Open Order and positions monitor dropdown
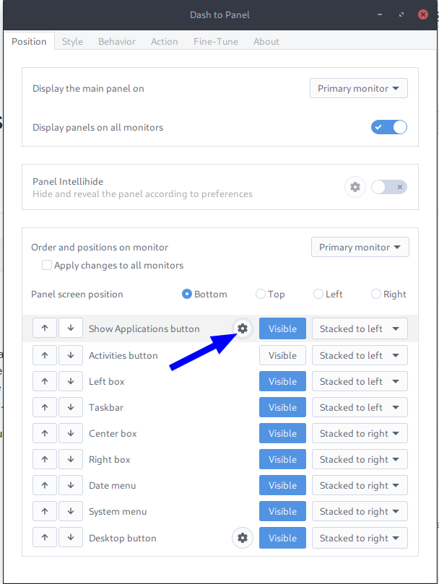This screenshot has height=584, width=439. [x=360, y=247]
